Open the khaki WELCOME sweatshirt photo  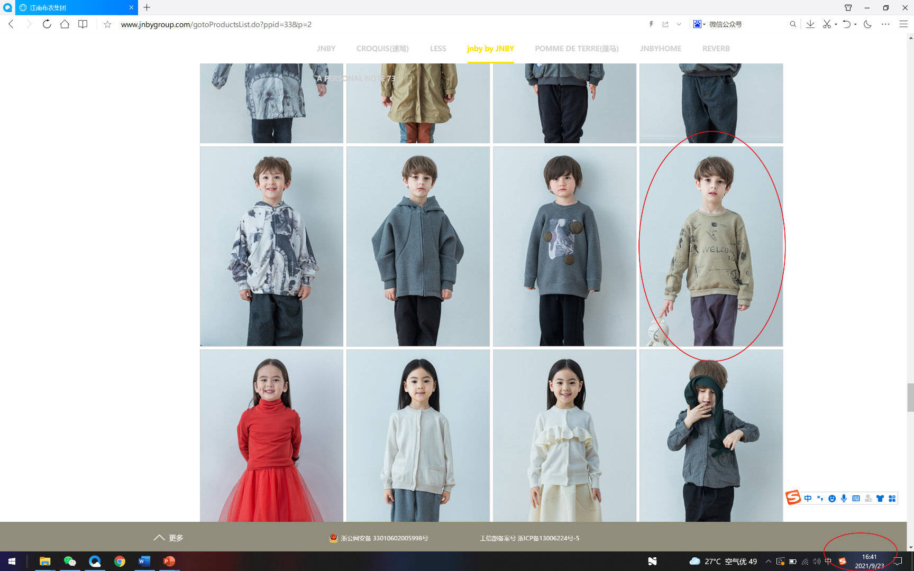[711, 246]
